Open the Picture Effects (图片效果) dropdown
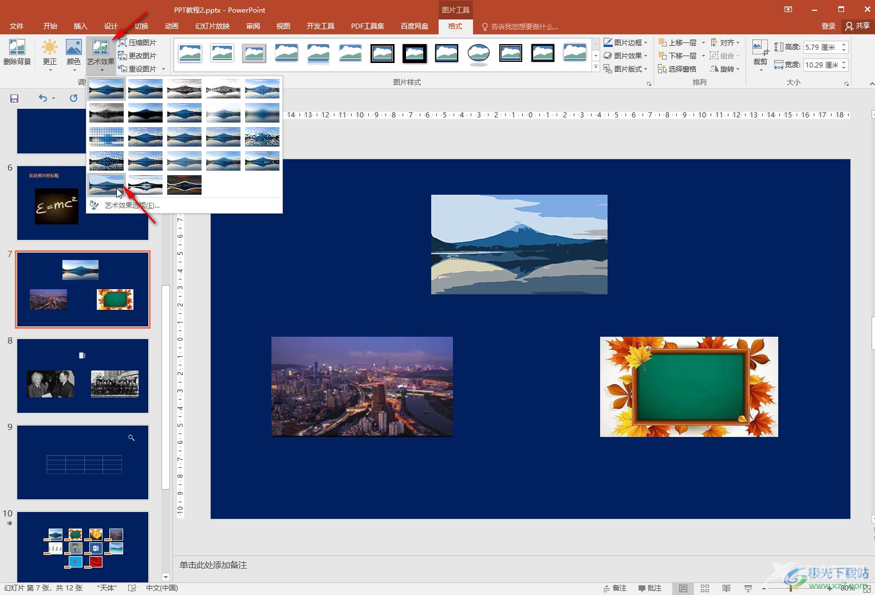This screenshot has height=595, width=875. point(625,56)
